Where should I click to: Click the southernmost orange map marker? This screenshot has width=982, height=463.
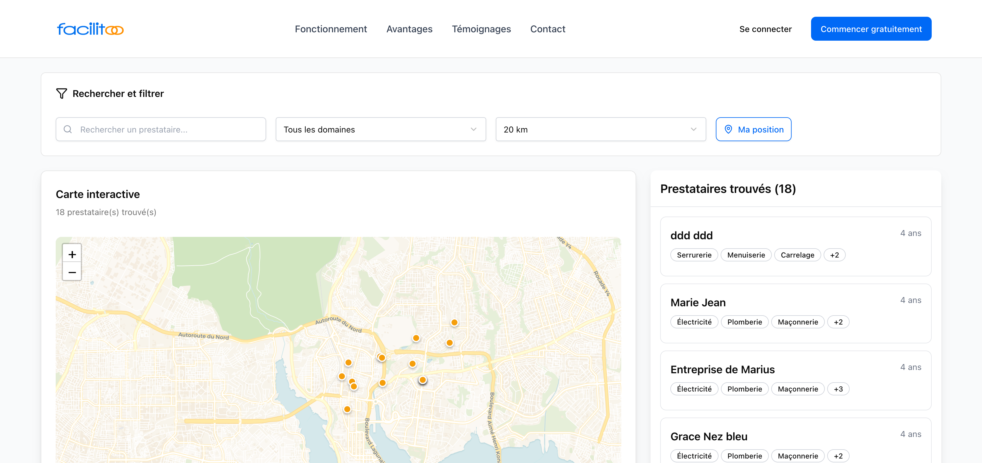click(x=347, y=409)
